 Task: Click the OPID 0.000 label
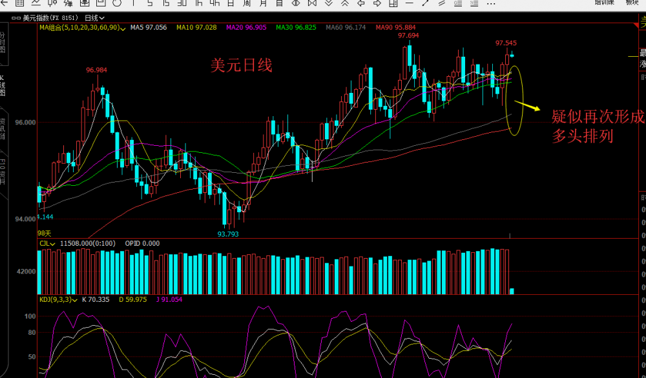point(142,243)
